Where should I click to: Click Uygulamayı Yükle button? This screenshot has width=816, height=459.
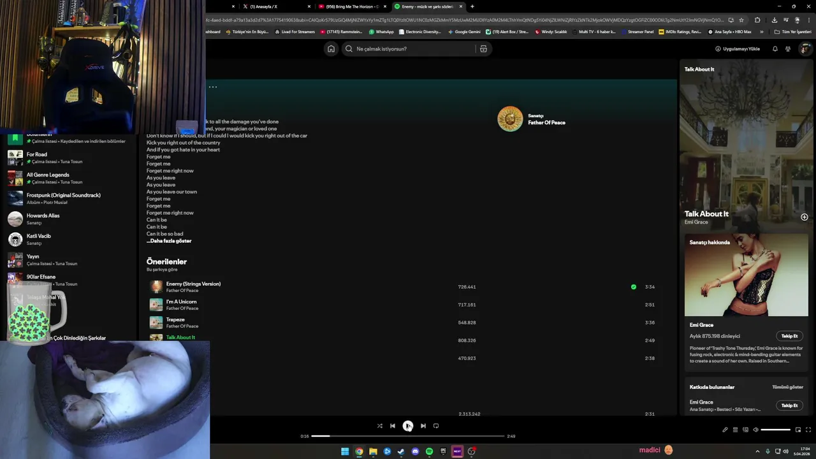coord(738,48)
